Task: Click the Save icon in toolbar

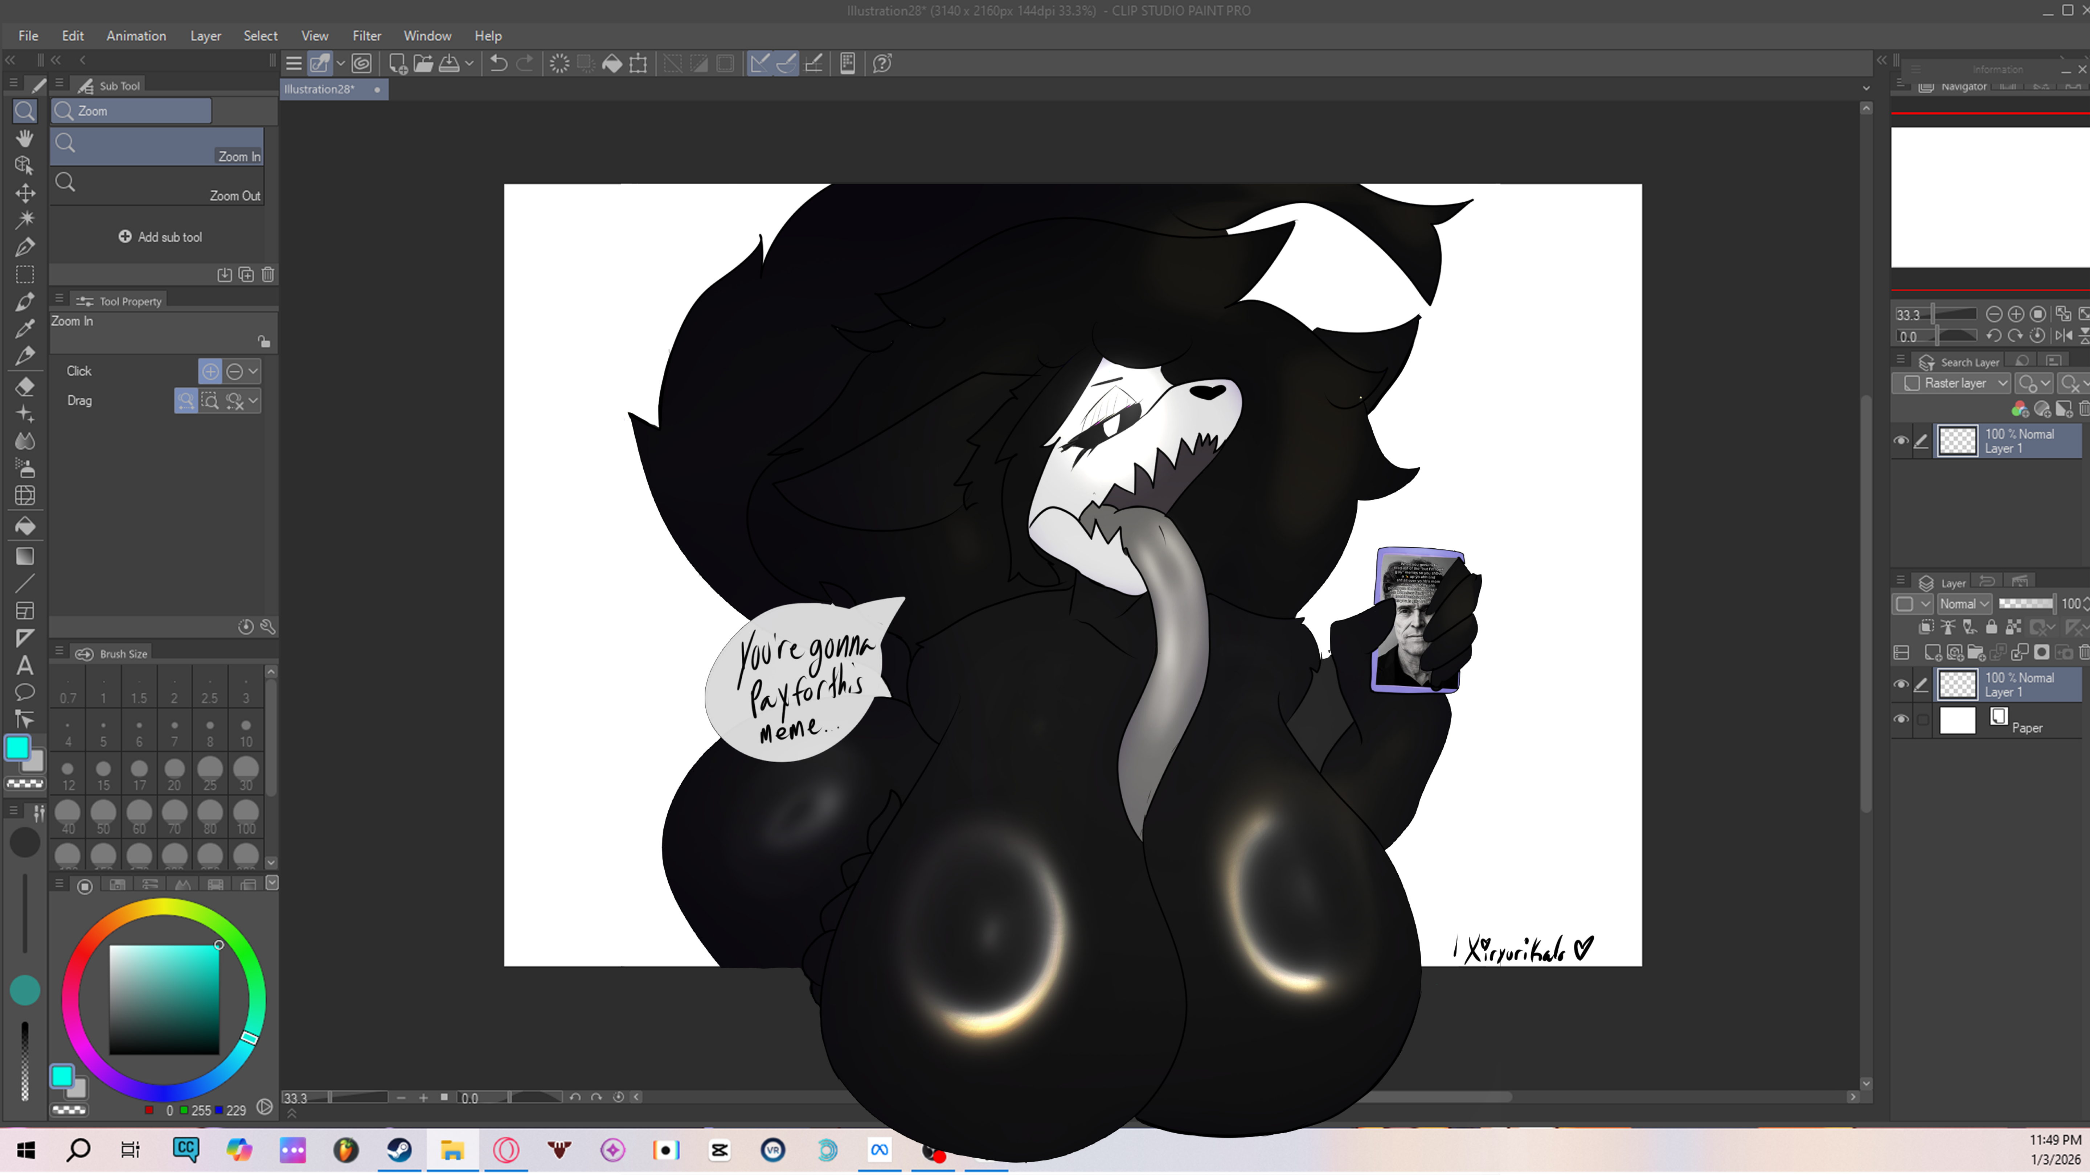Action: pyautogui.click(x=449, y=63)
